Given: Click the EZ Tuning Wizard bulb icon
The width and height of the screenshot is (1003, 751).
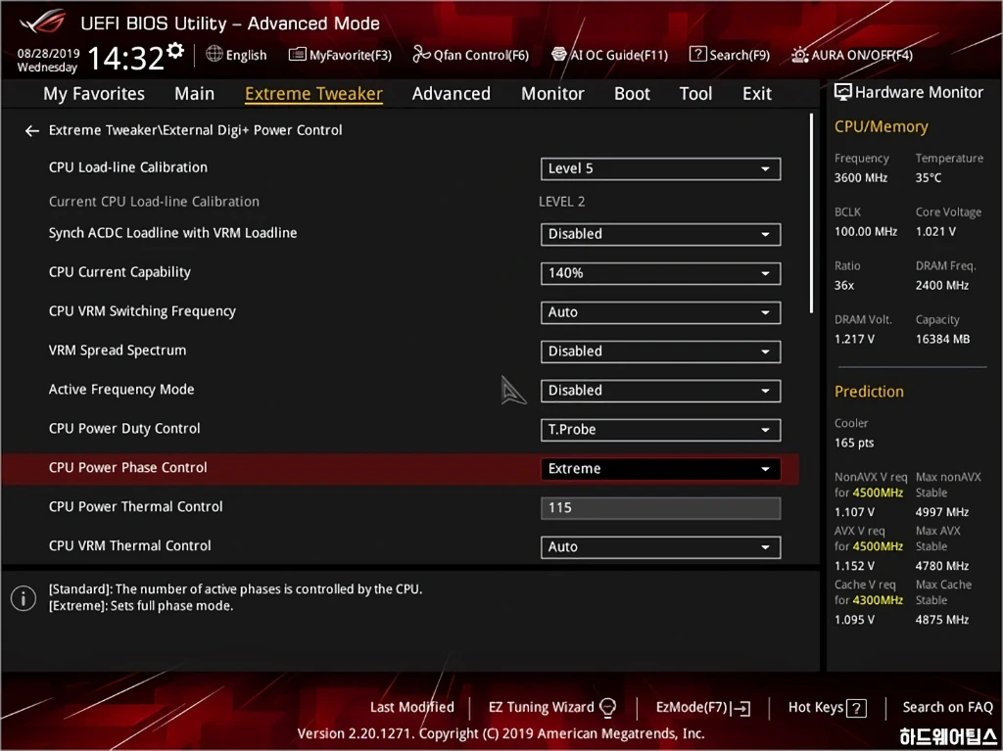Looking at the screenshot, I should (x=607, y=708).
